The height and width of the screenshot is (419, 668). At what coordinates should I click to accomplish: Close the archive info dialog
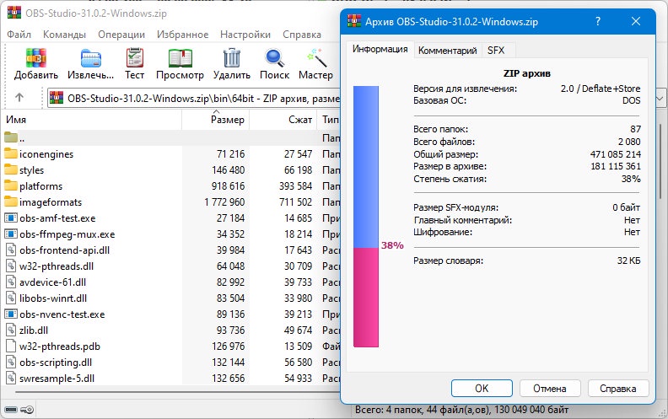pyautogui.click(x=636, y=21)
